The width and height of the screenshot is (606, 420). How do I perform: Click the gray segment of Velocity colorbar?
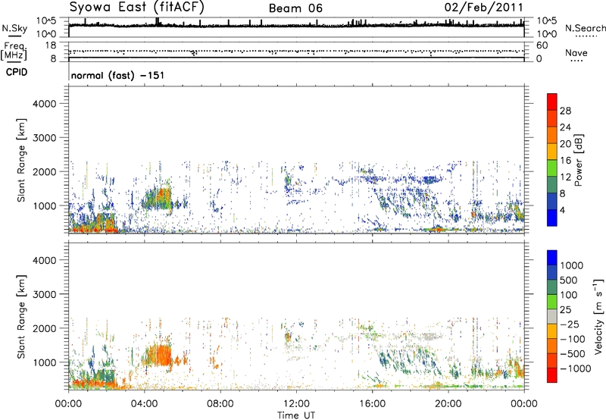coord(552,316)
